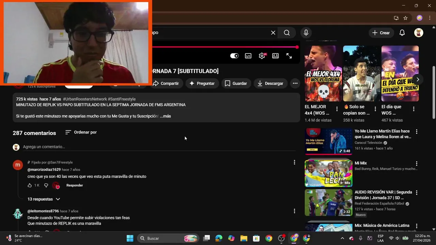Open the Crear menu button

(381, 33)
